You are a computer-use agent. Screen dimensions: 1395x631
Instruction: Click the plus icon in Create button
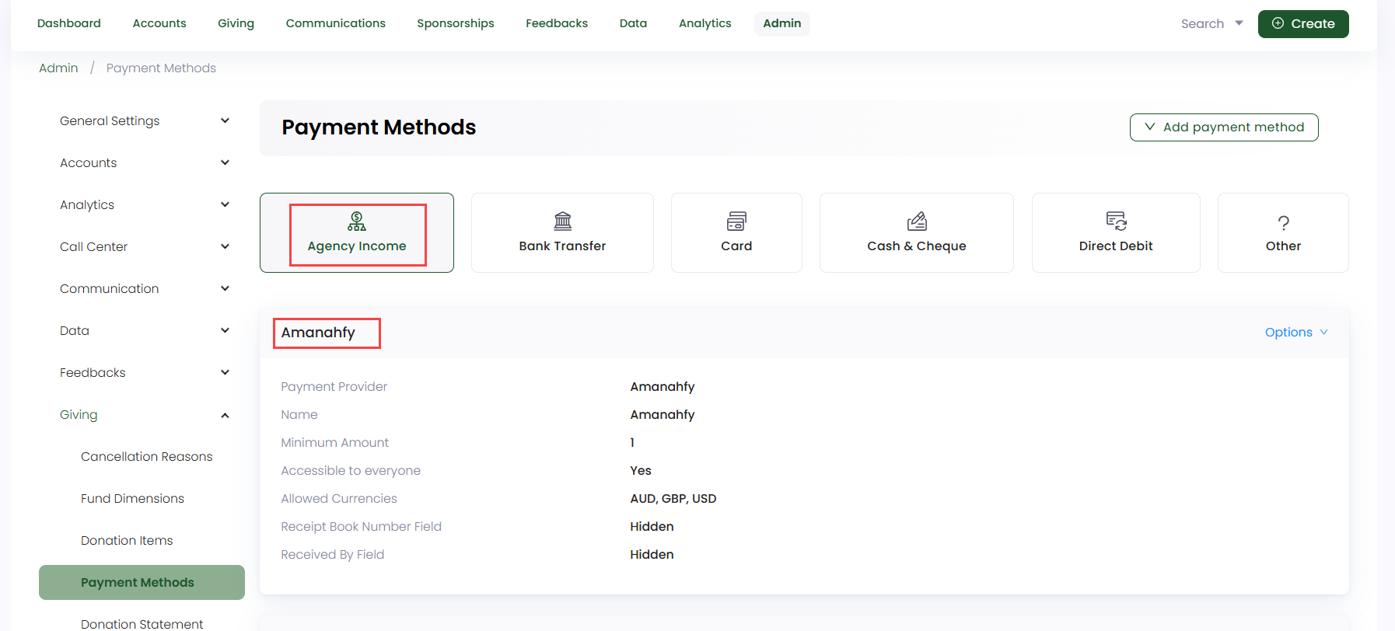pyautogui.click(x=1278, y=23)
